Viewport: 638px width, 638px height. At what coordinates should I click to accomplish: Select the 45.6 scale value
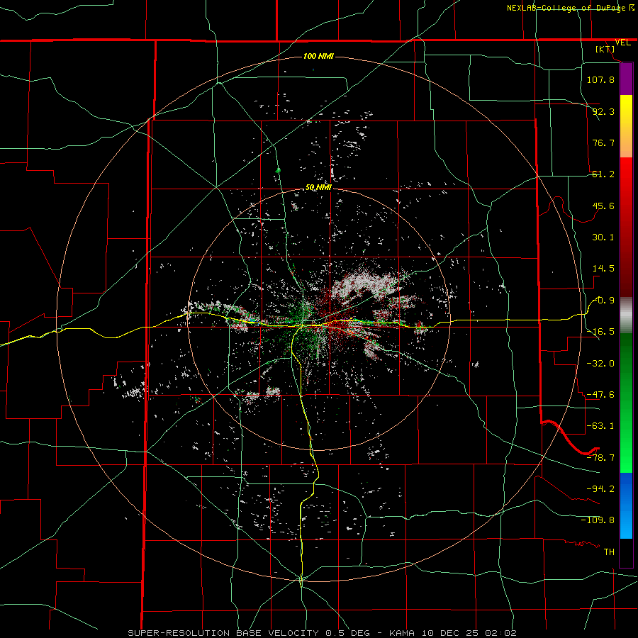tap(603, 206)
